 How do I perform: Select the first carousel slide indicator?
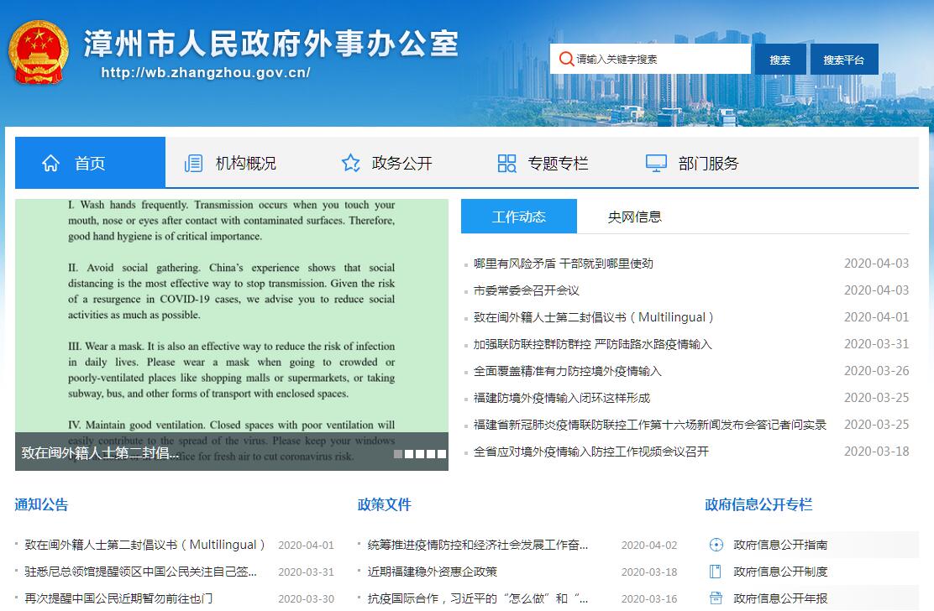tap(398, 454)
